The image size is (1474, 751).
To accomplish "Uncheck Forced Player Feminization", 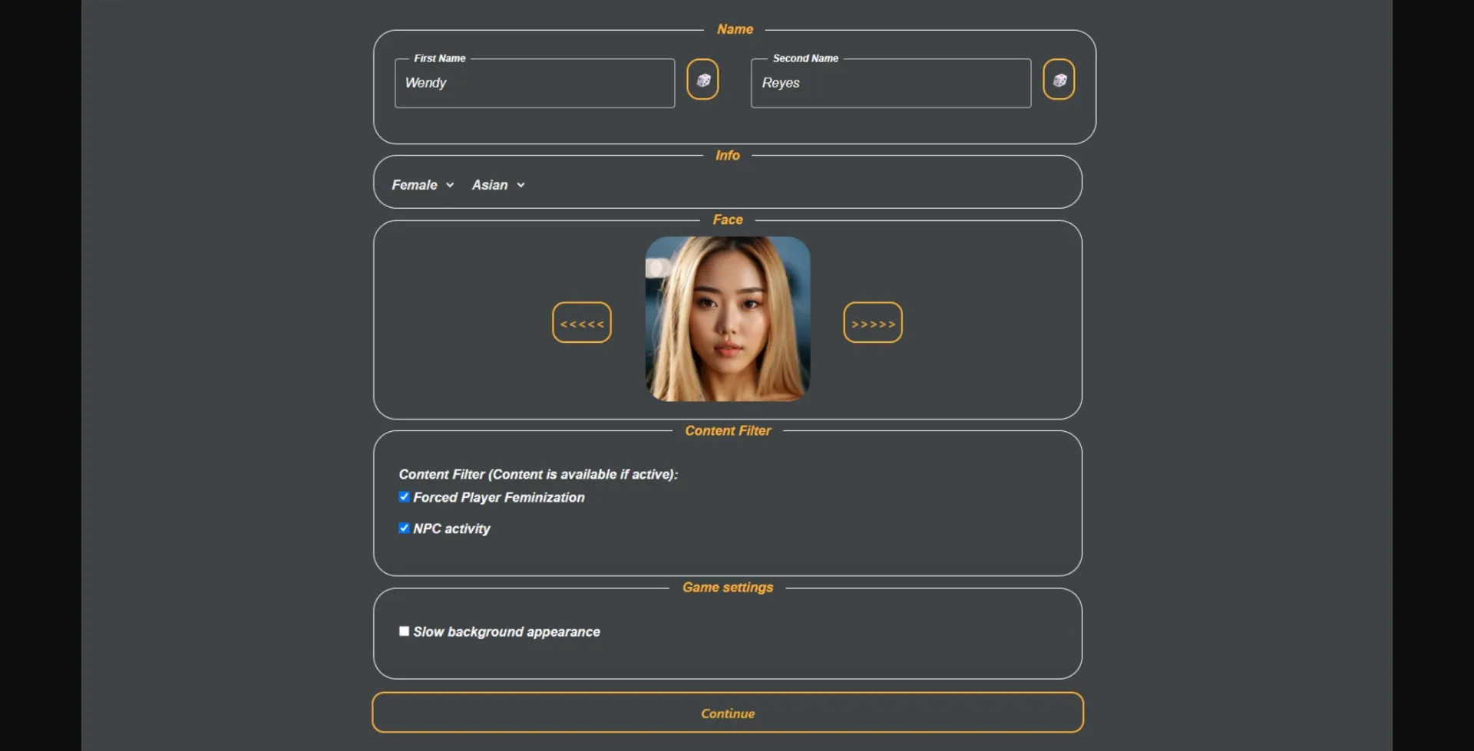I will [404, 496].
